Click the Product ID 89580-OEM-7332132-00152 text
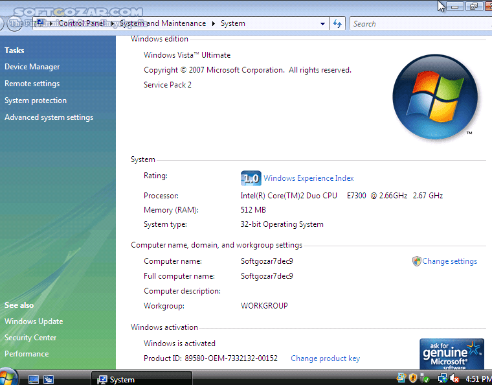The width and height of the screenshot is (492, 385). [x=210, y=358]
